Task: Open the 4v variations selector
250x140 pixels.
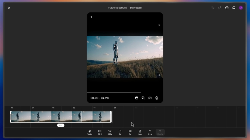Action: [130, 132]
